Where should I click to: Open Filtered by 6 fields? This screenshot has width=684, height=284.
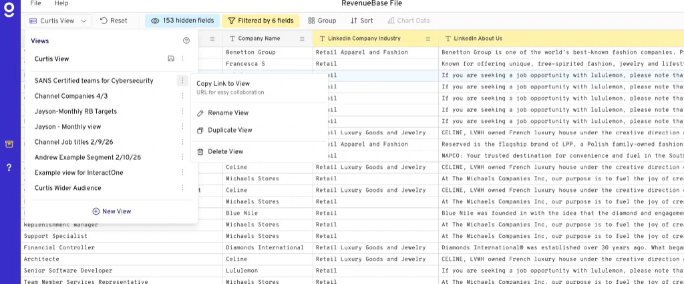click(x=261, y=21)
